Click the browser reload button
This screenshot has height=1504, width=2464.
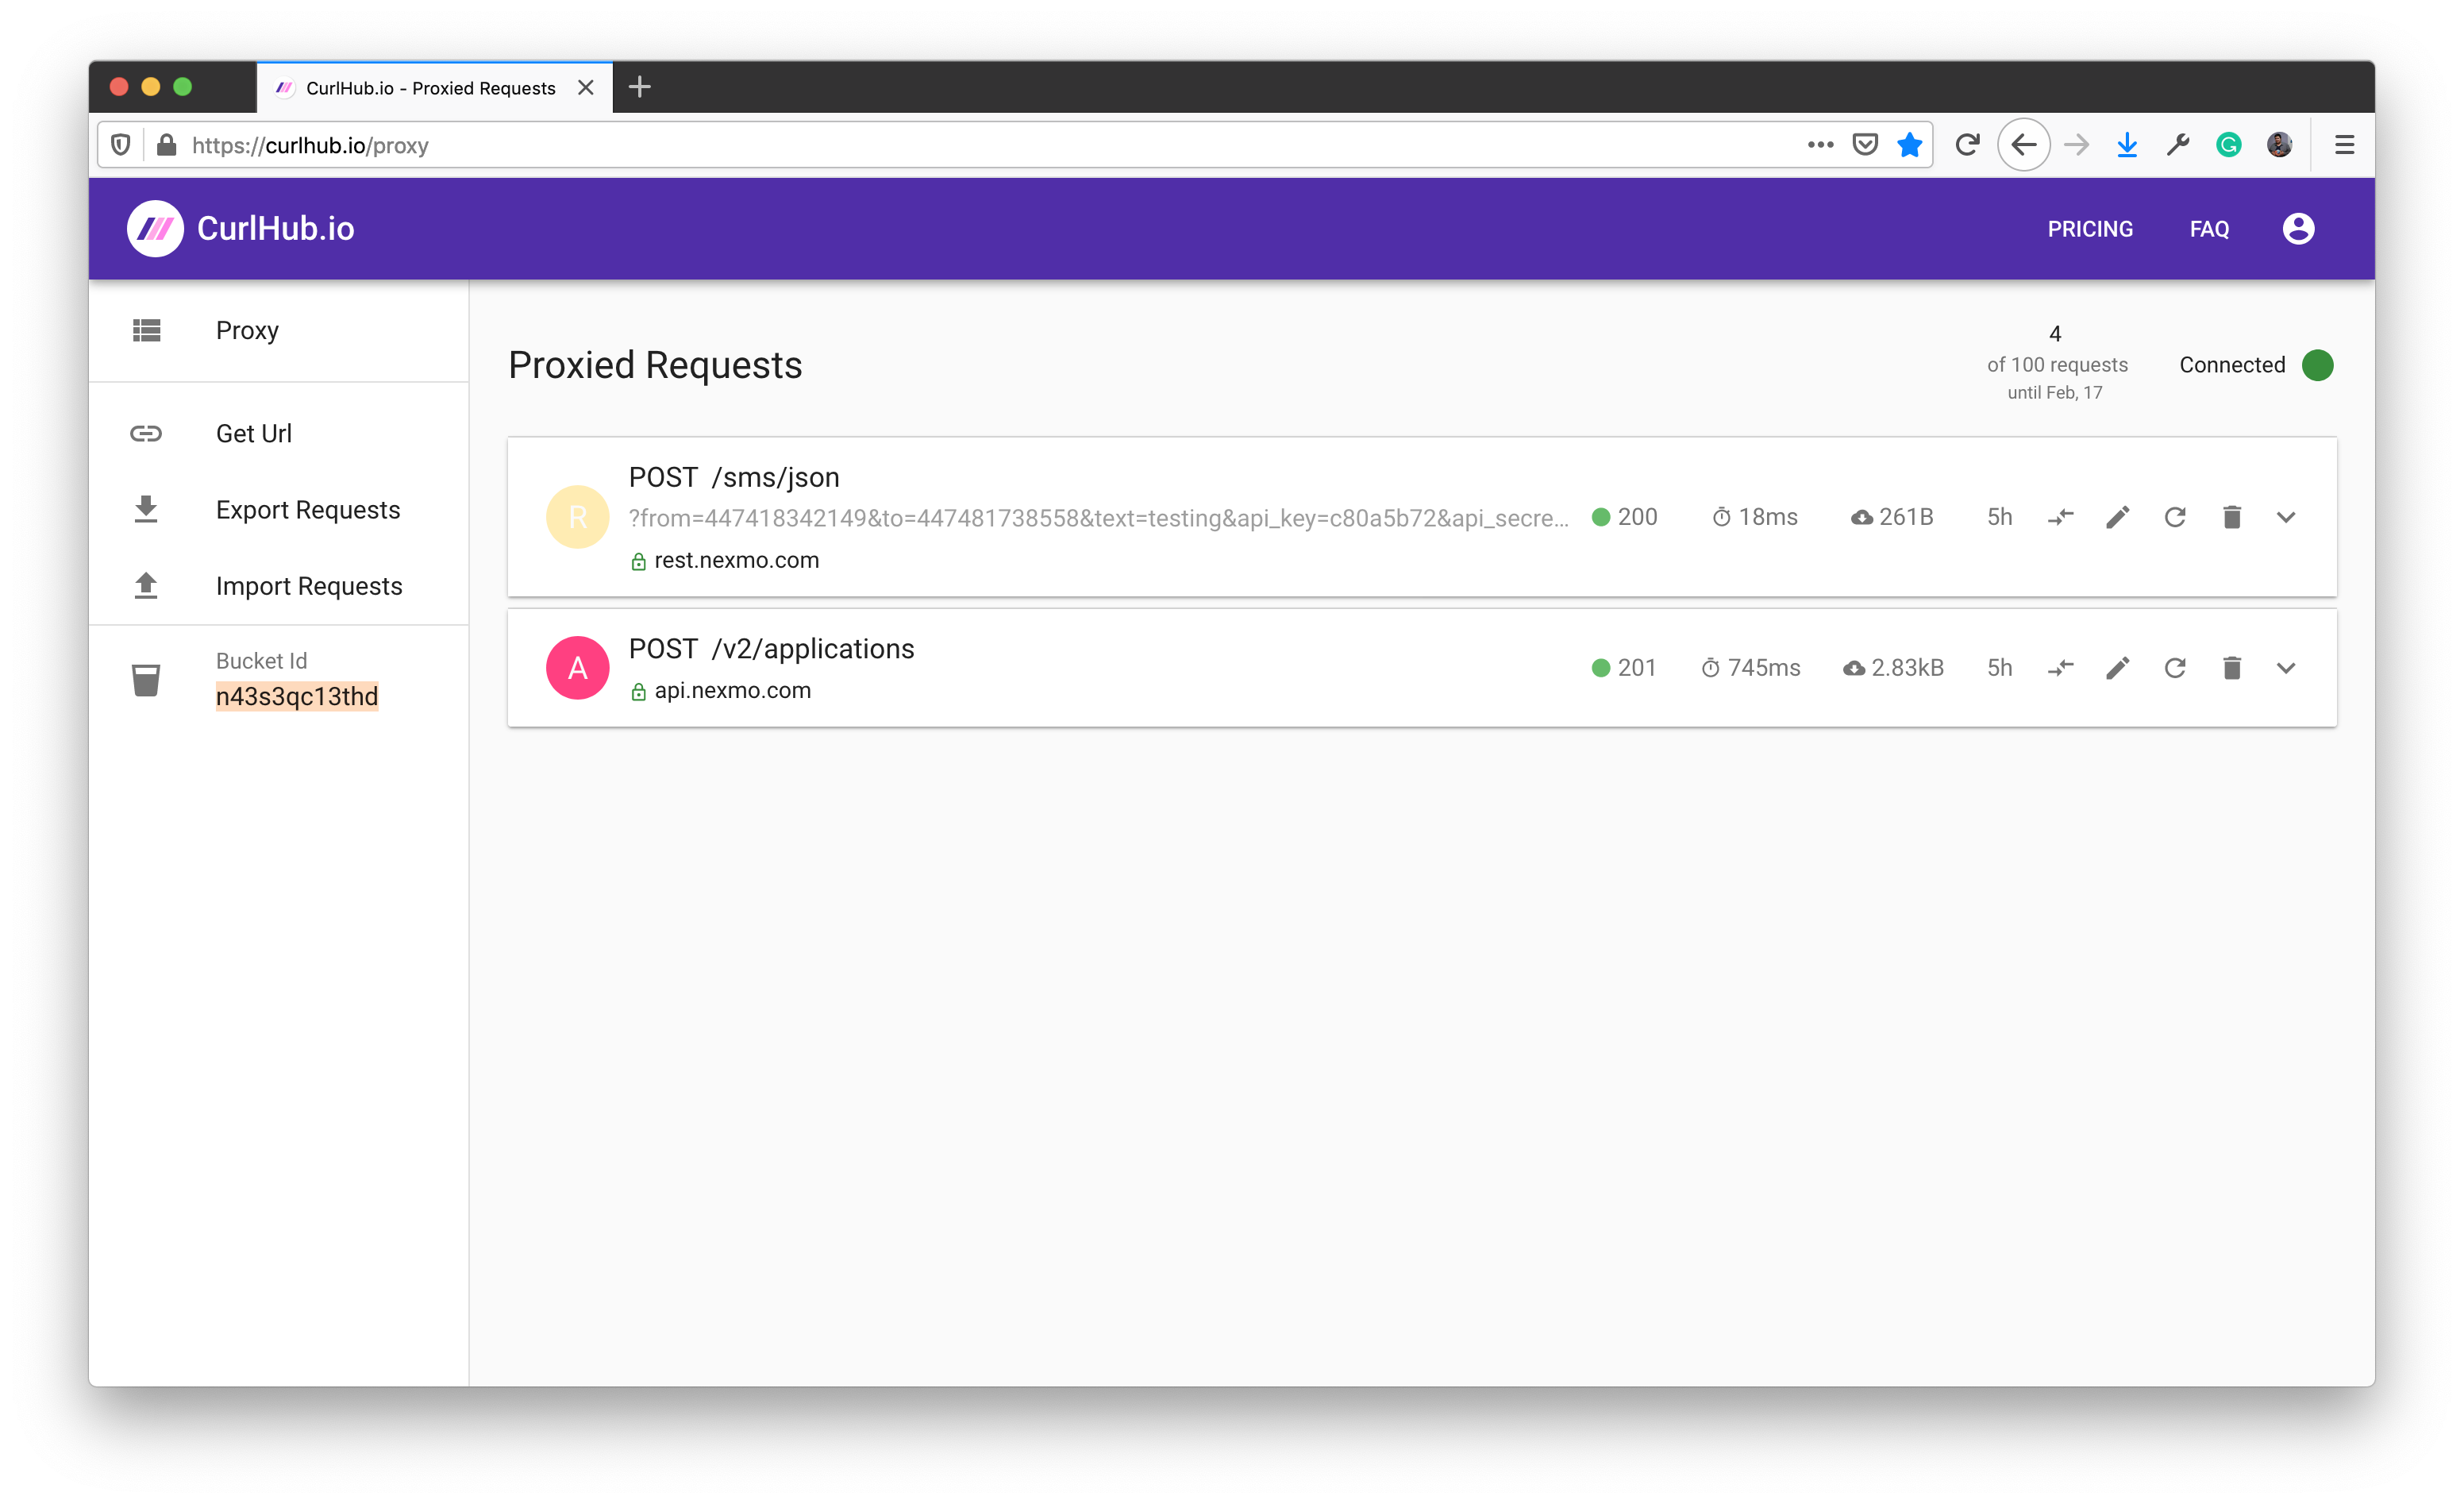coord(1967,145)
